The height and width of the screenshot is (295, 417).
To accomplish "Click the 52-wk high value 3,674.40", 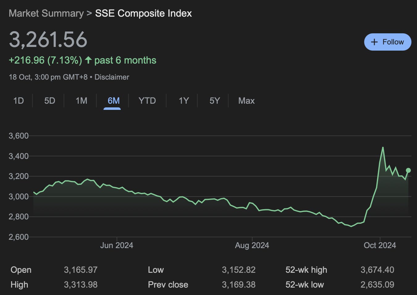I will pyautogui.click(x=377, y=270).
